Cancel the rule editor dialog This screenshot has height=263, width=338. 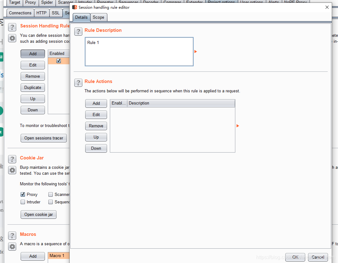coord(318,257)
